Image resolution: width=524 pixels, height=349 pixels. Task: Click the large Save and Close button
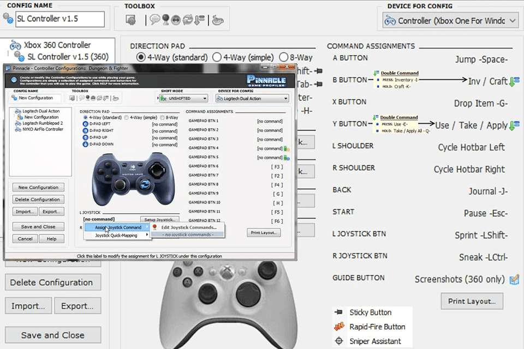[53, 335]
